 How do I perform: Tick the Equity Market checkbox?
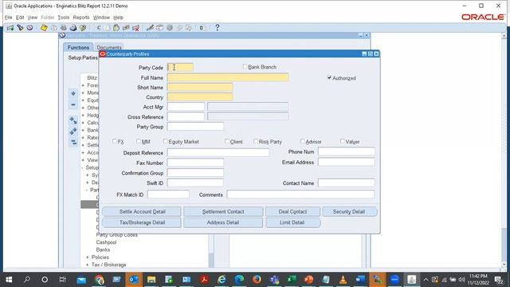pyautogui.click(x=166, y=141)
